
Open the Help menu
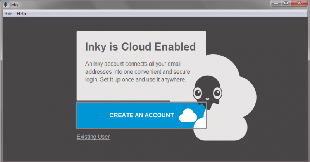21,13
